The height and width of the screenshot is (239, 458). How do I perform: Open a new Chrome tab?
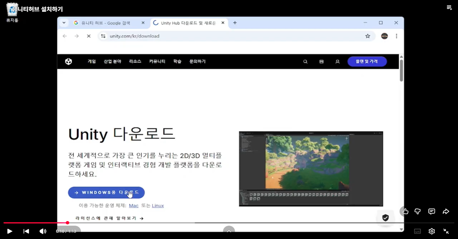(x=235, y=23)
